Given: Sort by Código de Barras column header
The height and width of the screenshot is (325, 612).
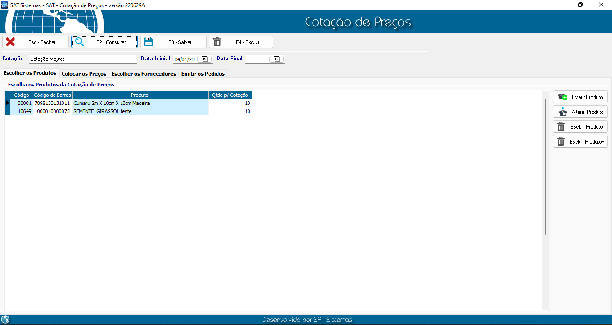Looking at the screenshot, I should tap(52, 95).
